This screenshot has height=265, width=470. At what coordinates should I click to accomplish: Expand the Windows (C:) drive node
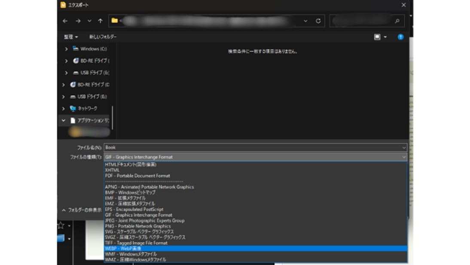[66, 49]
